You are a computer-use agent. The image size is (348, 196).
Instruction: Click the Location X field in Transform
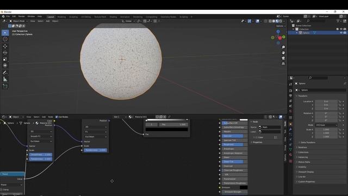tap(326, 102)
